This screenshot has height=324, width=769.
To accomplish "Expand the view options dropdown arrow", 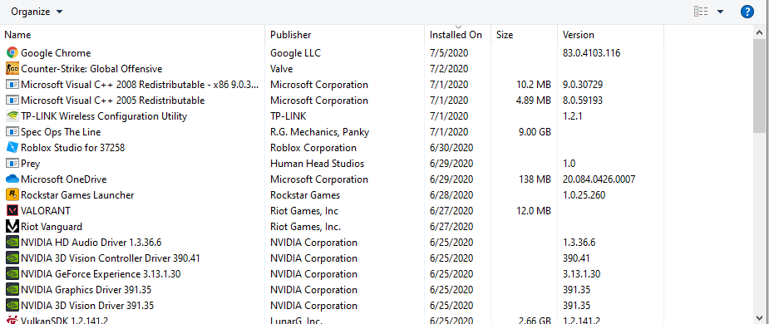I will (x=720, y=12).
